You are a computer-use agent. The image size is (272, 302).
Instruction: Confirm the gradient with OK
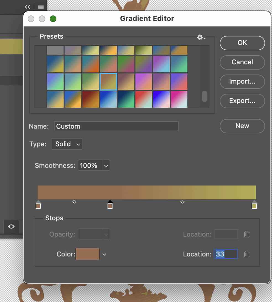pyautogui.click(x=242, y=43)
